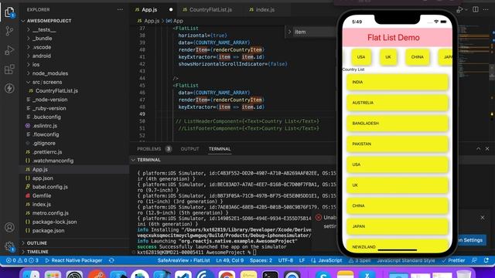This screenshot has width=495, height=278.
Task: Expand the android folder
Action: (41, 56)
